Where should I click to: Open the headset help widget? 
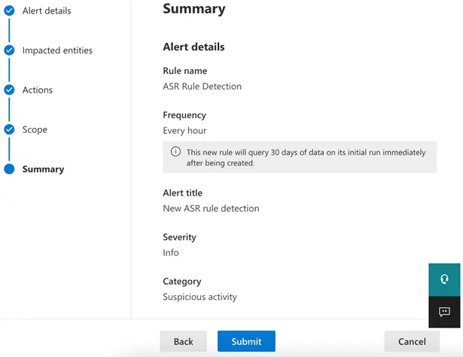coord(444,279)
